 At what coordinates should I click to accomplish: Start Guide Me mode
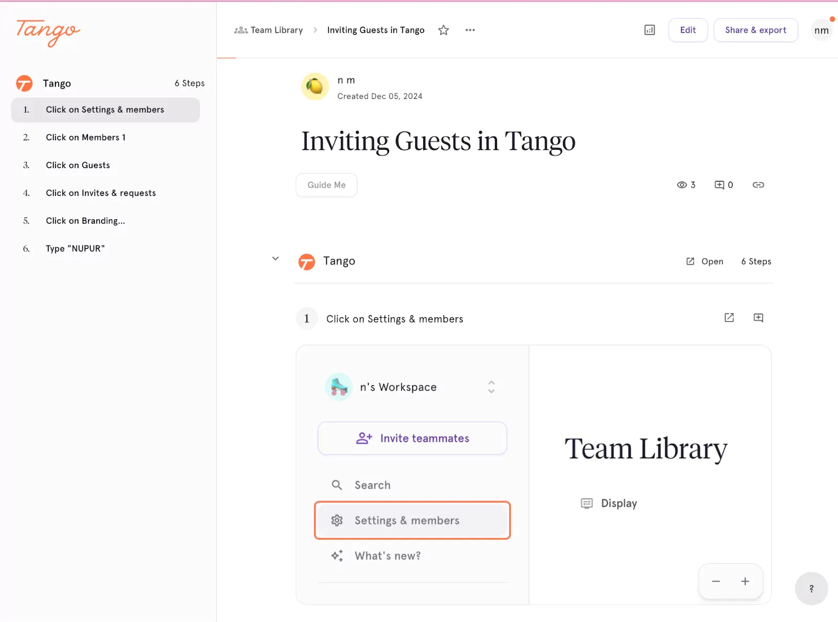coord(326,185)
